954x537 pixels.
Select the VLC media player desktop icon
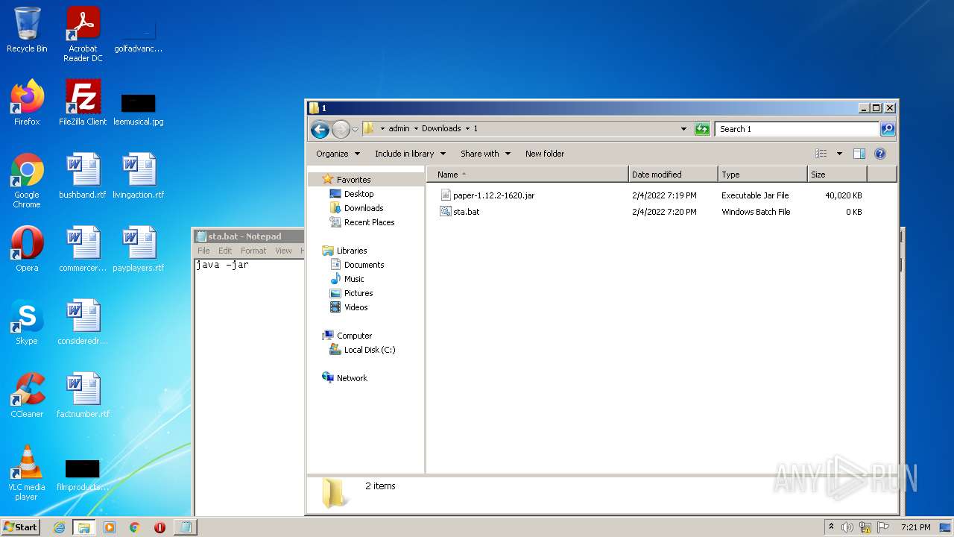(x=27, y=473)
